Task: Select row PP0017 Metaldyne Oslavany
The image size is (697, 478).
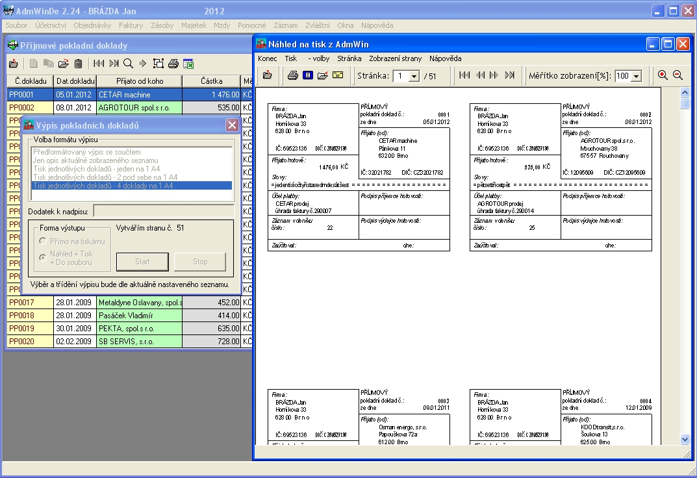Action: point(130,303)
